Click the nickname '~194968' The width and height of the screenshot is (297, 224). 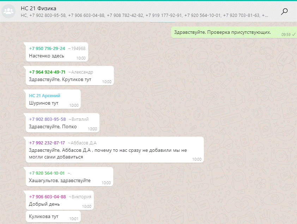pyautogui.click(x=77, y=49)
